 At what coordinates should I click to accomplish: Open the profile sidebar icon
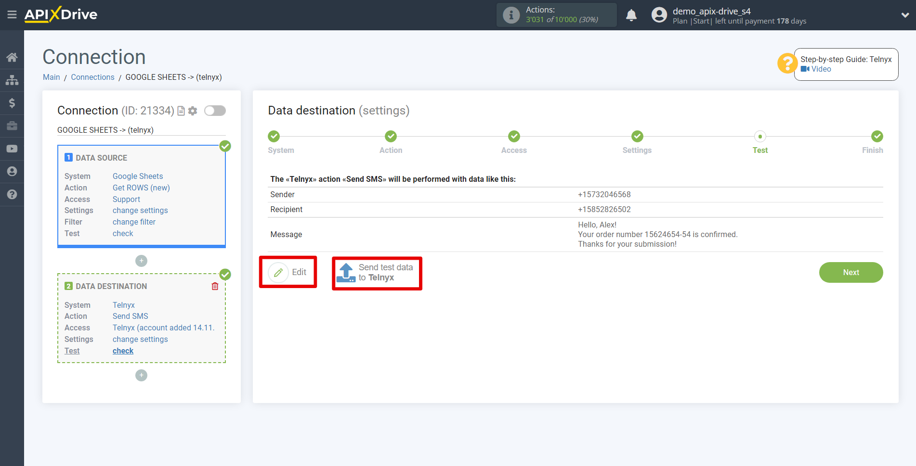pos(12,171)
